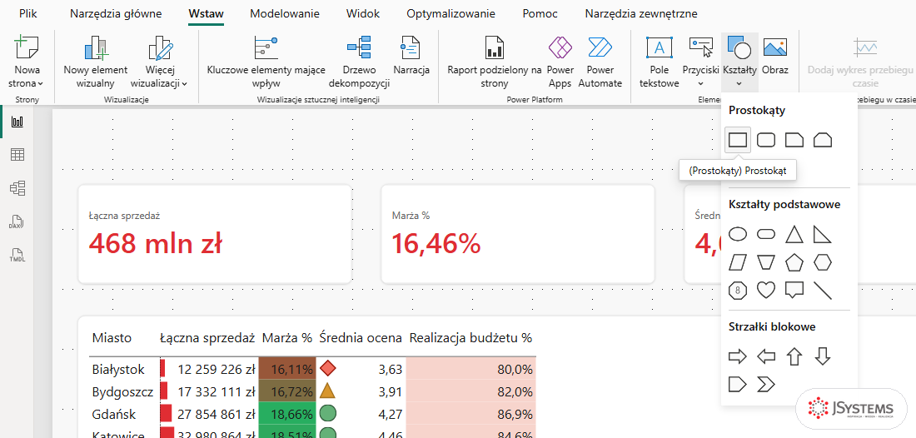The height and width of the screenshot is (438, 916).
Task: Insert a heart shape
Action: click(766, 290)
